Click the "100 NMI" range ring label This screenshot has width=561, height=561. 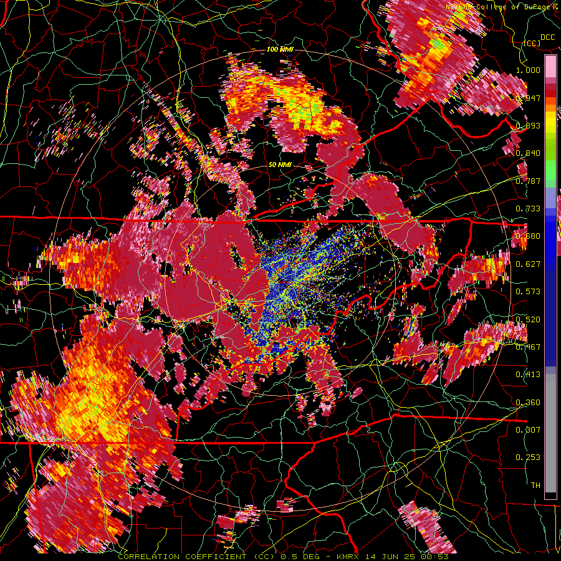pos(280,49)
